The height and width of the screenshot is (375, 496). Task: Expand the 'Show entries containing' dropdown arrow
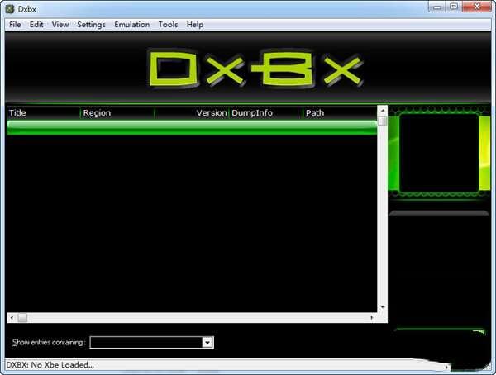207,343
